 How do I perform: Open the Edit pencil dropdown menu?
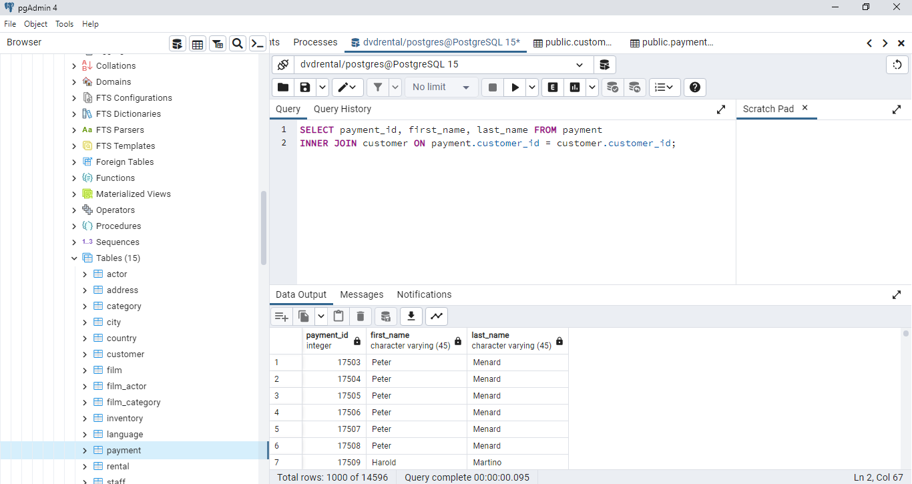point(348,87)
